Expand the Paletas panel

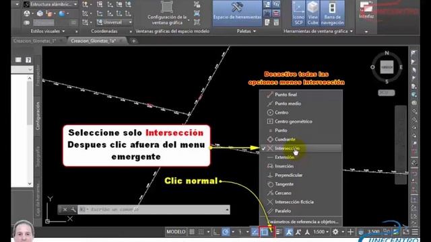point(246,32)
